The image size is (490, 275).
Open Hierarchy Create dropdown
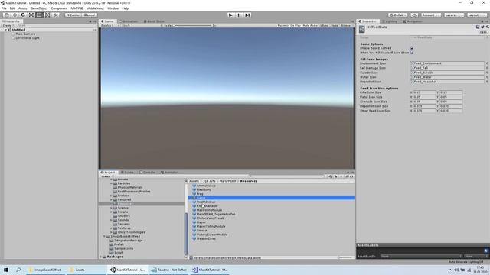pos(8,25)
